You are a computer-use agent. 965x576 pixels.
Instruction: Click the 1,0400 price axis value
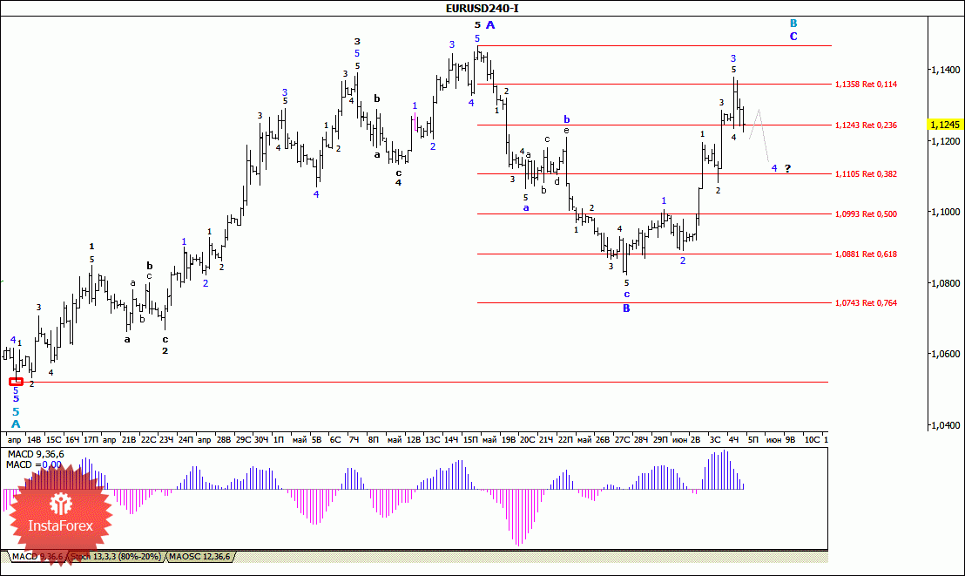click(945, 426)
